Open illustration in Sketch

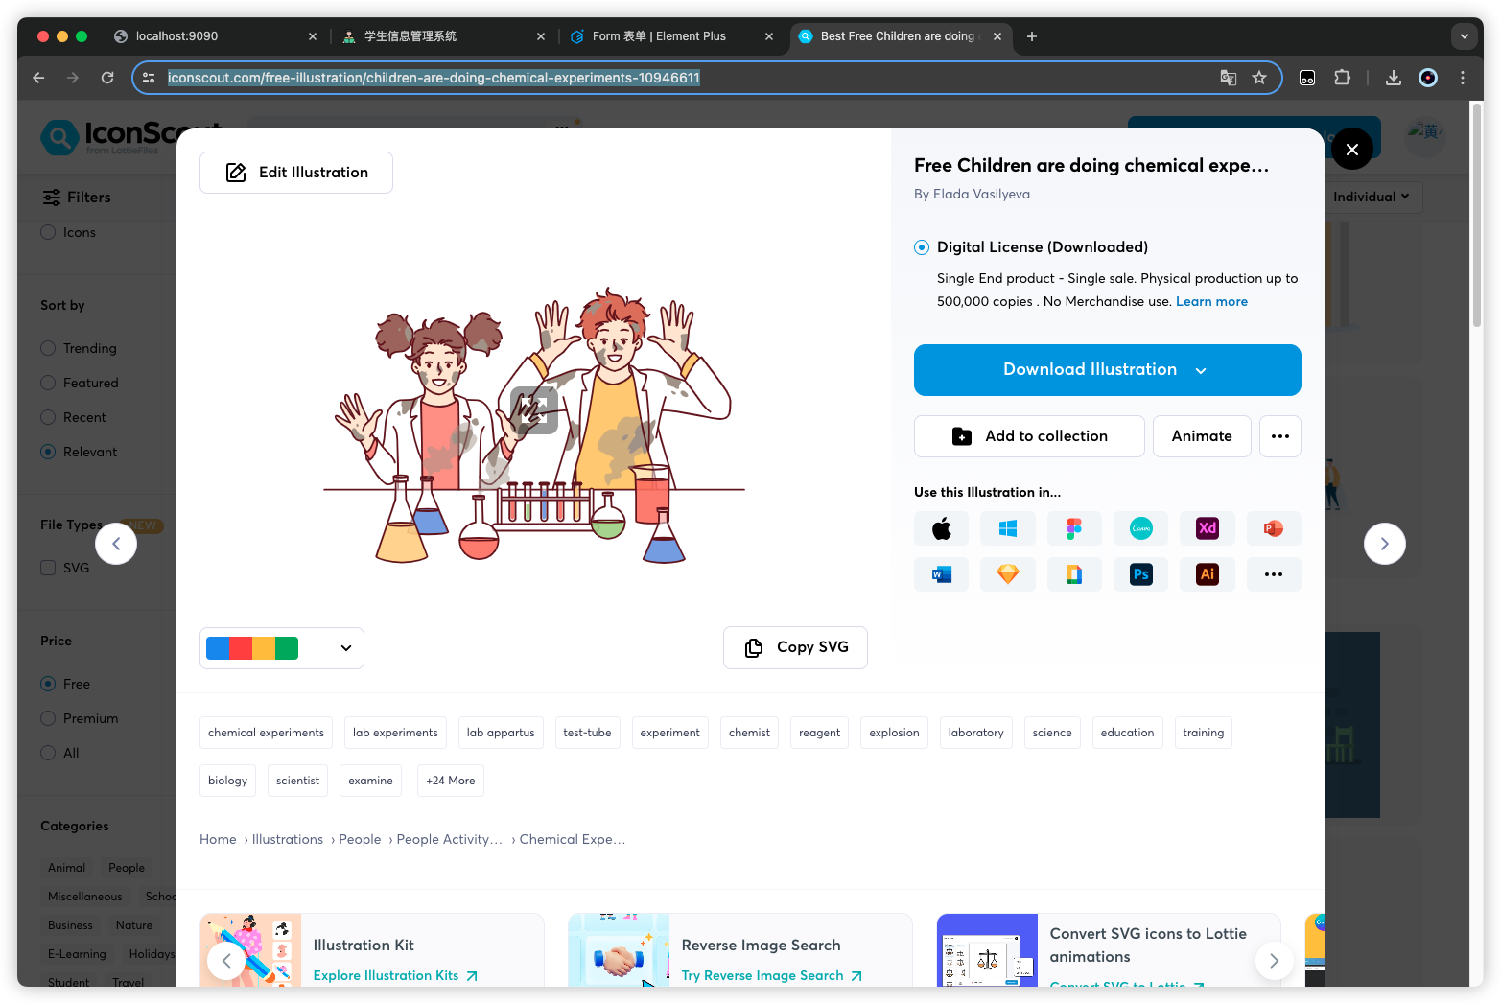(1007, 574)
